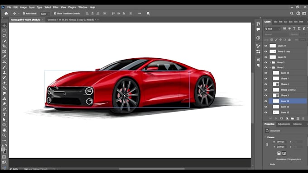
Task: Click the delete layer trash icon
Action: click(x=303, y=118)
